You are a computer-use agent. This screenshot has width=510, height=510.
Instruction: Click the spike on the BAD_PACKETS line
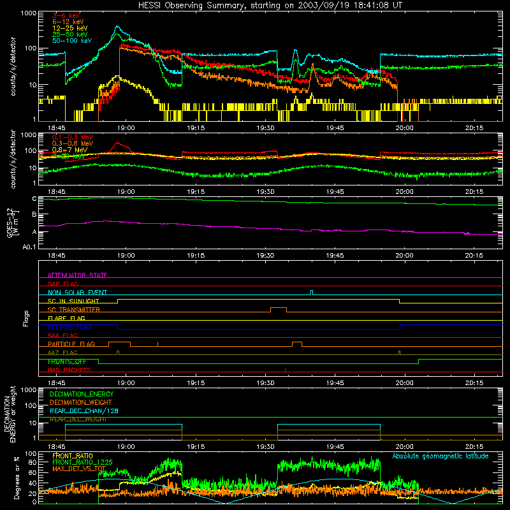(285, 370)
